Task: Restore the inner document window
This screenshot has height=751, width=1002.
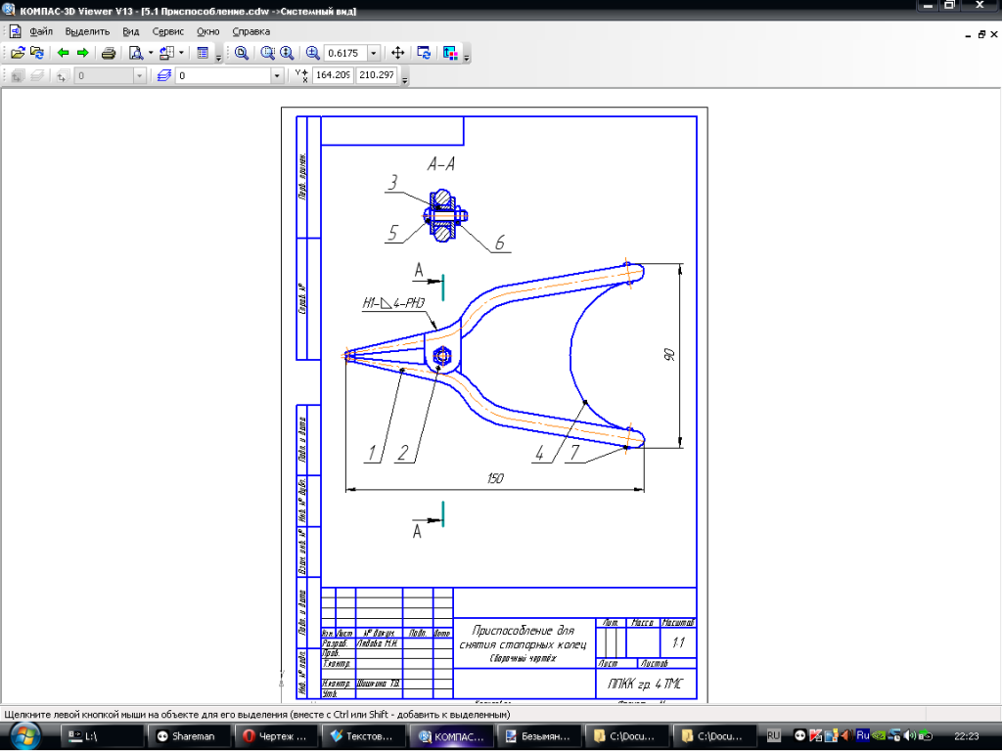Action: pos(981,34)
